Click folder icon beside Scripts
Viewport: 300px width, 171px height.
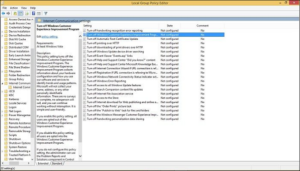[x=6, y=135]
